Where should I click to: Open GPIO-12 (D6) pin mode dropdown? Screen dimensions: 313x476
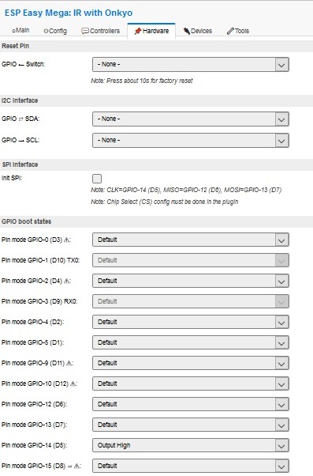click(x=191, y=404)
